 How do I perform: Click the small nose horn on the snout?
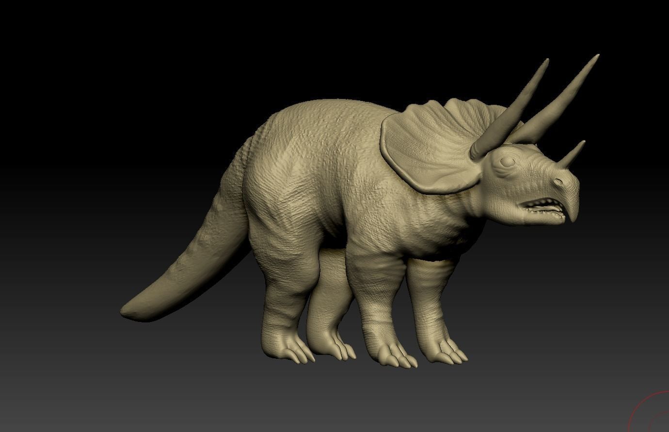[x=573, y=154]
